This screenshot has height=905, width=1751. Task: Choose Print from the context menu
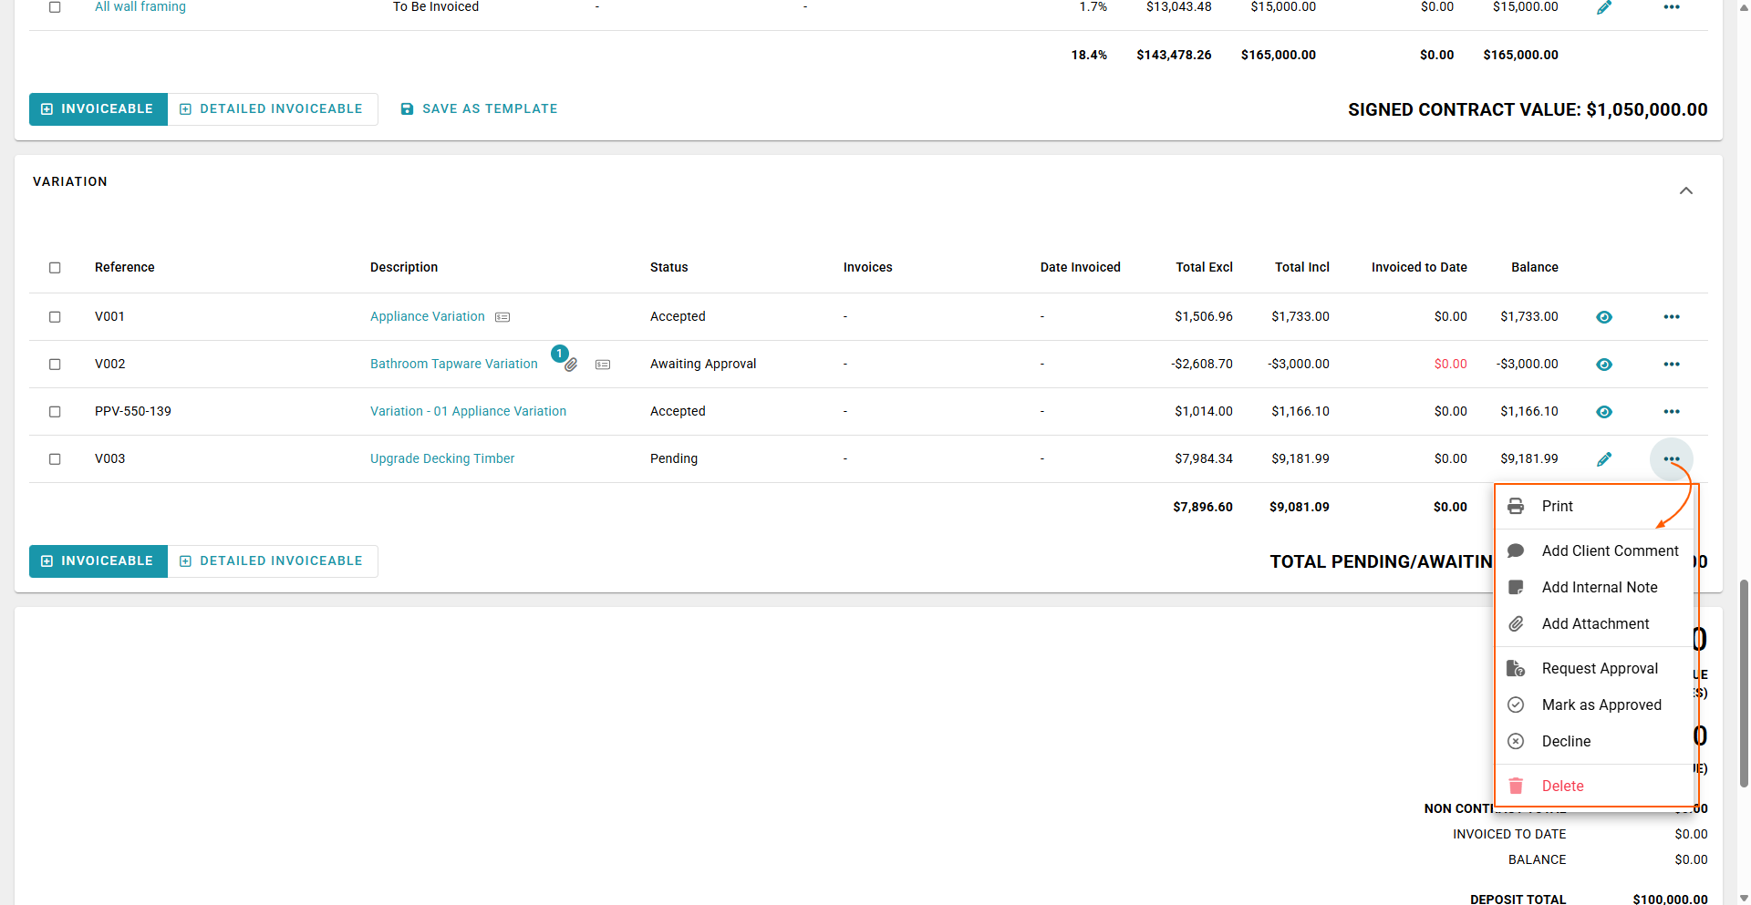pyautogui.click(x=1594, y=507)
